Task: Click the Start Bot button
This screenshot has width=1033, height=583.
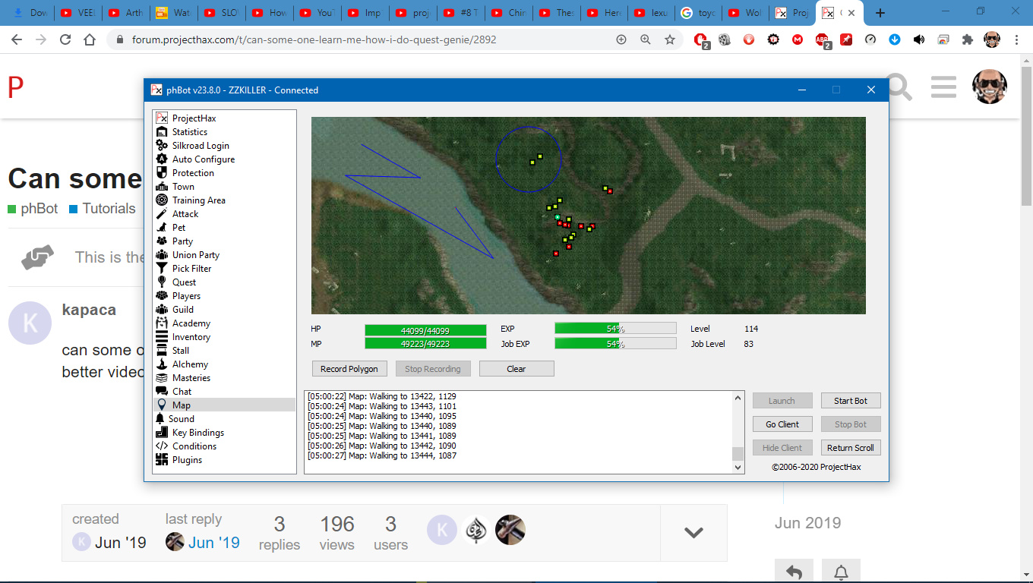Action: click(850, 401)
